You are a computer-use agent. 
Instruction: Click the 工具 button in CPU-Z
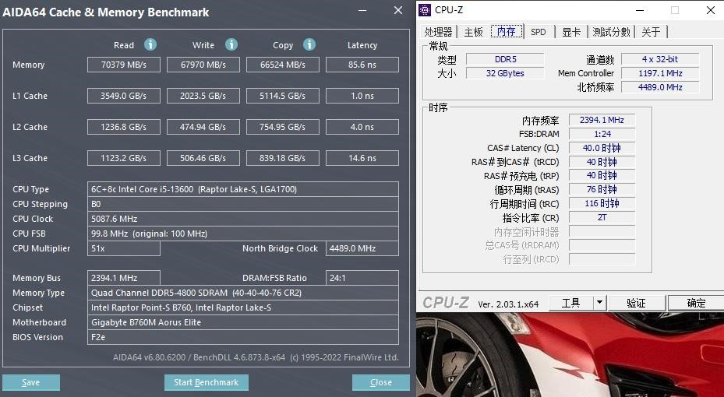(570, 303)
